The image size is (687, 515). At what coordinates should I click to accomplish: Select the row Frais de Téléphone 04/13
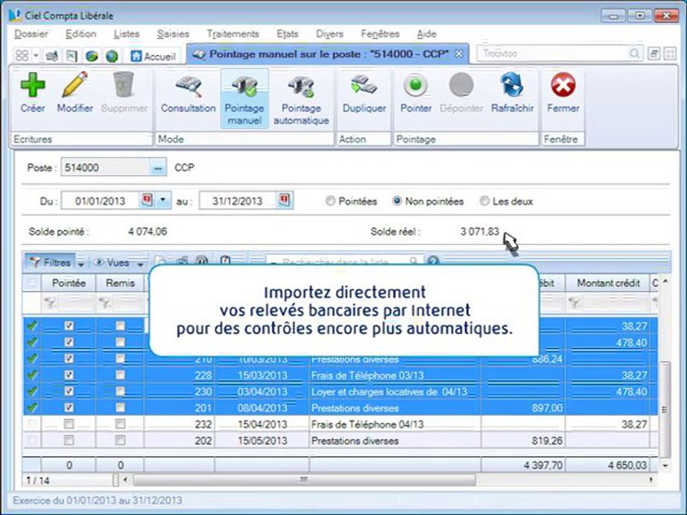point(341,424)
